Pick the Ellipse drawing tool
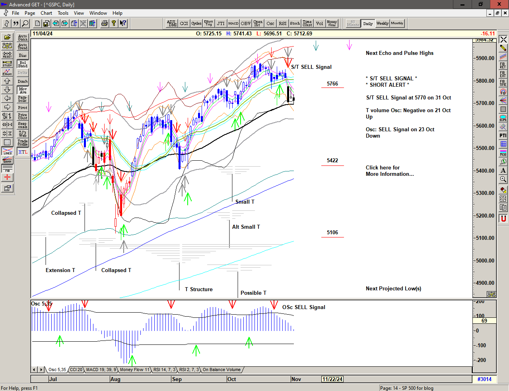 click(x=503, y=118)
